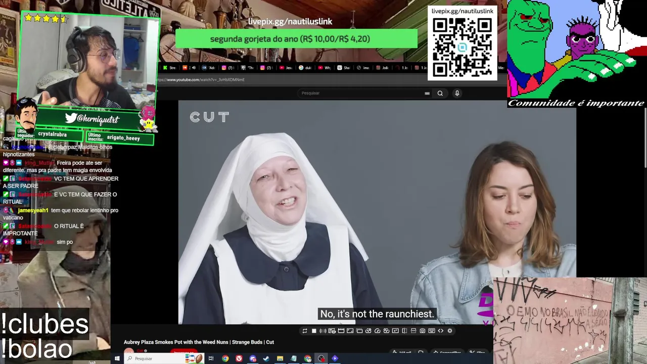Click chat username jamesyeah1
The image size is (647, 364).
pos(33,210)
